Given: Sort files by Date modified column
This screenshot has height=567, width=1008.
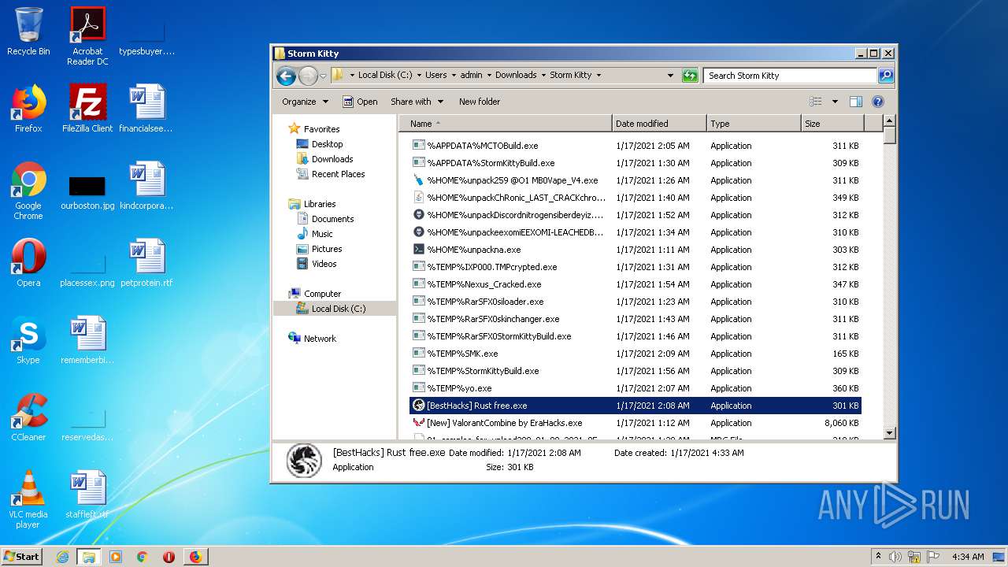Looking at the screenshot, I should tap(659, 124).
